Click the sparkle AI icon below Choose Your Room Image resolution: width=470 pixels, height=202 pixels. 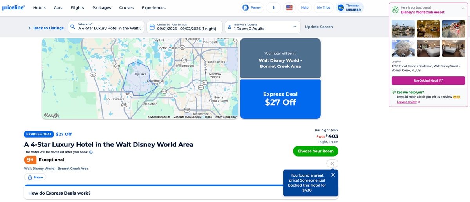332,164
